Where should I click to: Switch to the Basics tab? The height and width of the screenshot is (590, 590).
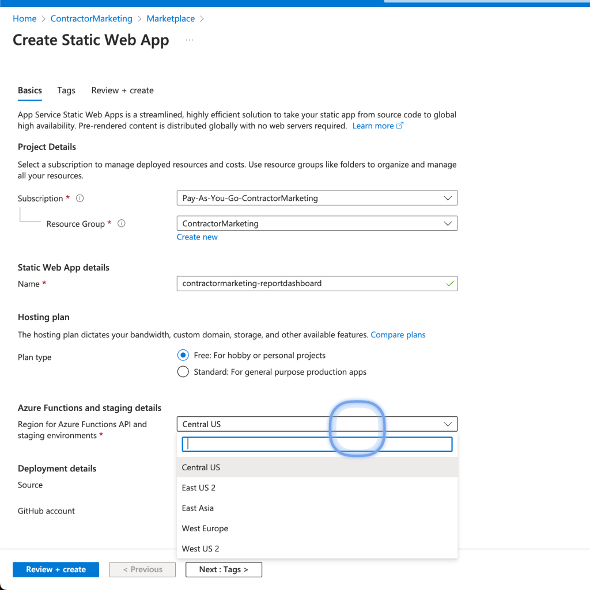tap(30, 90)
